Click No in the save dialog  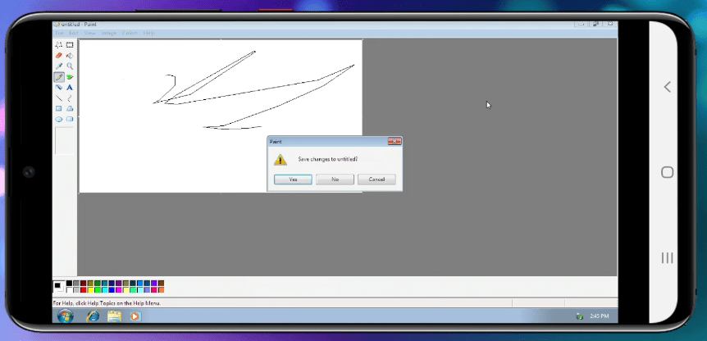pos(335,180)
